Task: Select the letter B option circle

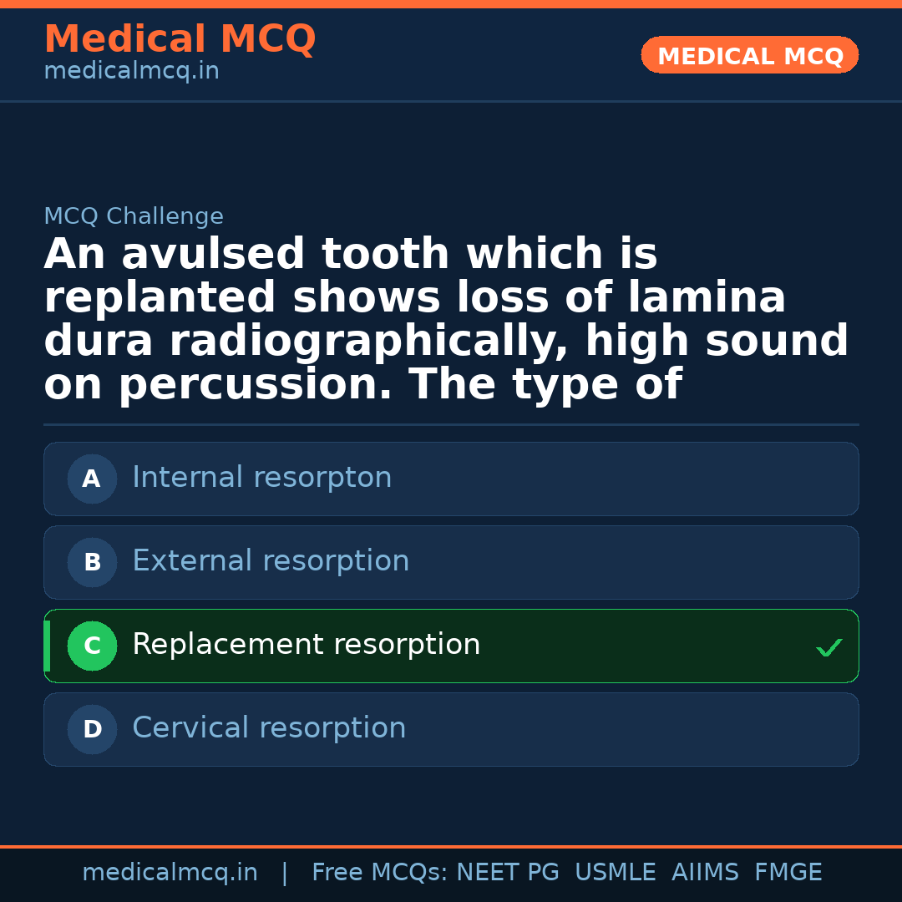Action: [x=92, y=562]
